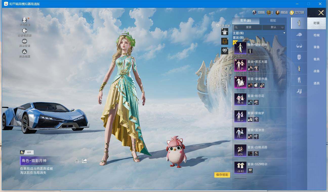
Task: Select the 套装-挚爱序曲 outfit thumbnail
Action: [x=240, y=82]
